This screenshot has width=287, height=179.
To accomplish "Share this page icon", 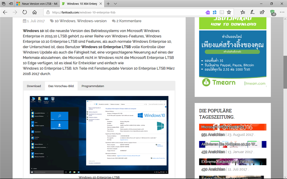I will (262, 12).
